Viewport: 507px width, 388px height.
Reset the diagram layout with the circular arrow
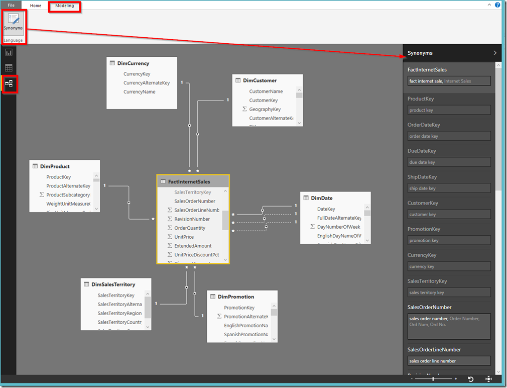pos(470,379)
